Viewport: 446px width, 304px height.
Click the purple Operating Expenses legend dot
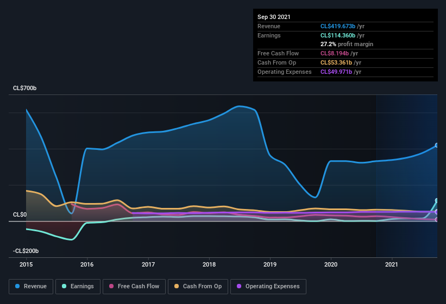[239, 286]
